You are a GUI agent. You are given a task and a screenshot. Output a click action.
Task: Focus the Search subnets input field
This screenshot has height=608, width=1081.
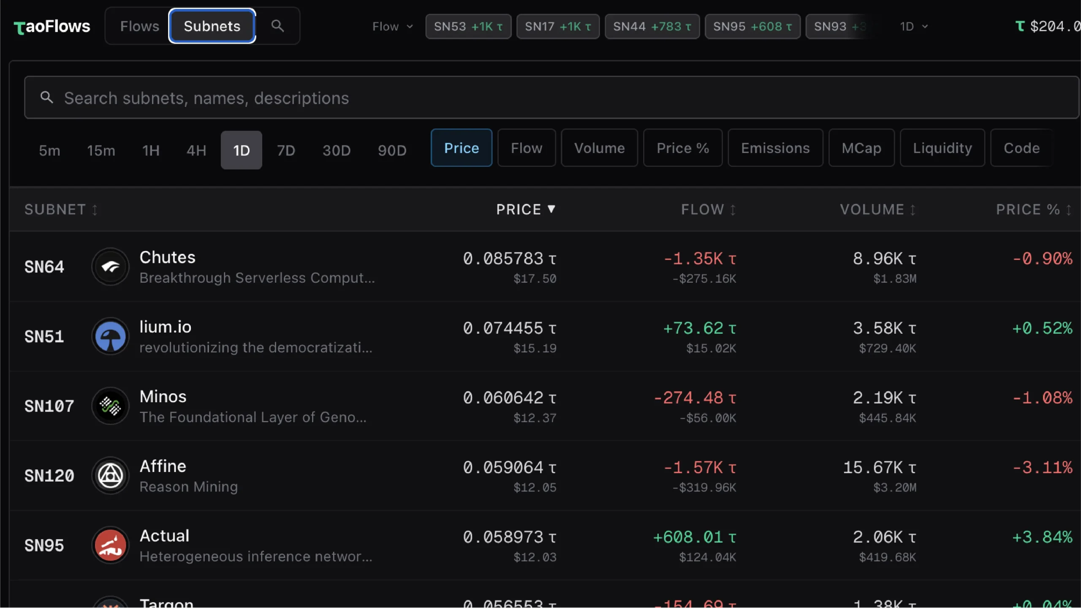(551, 98)
